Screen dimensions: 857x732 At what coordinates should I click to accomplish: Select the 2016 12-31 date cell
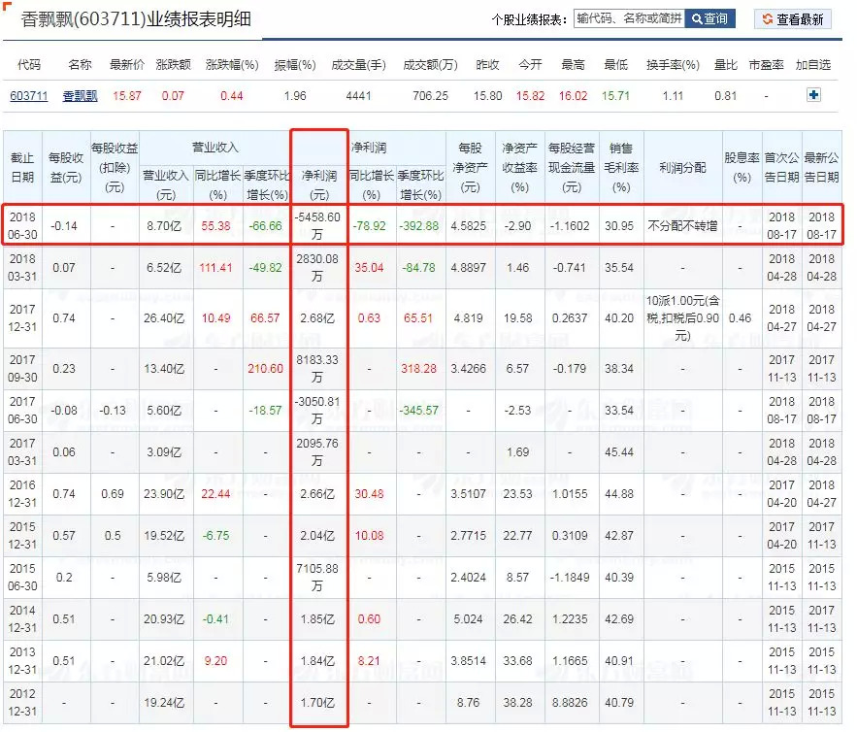point(22,493)
